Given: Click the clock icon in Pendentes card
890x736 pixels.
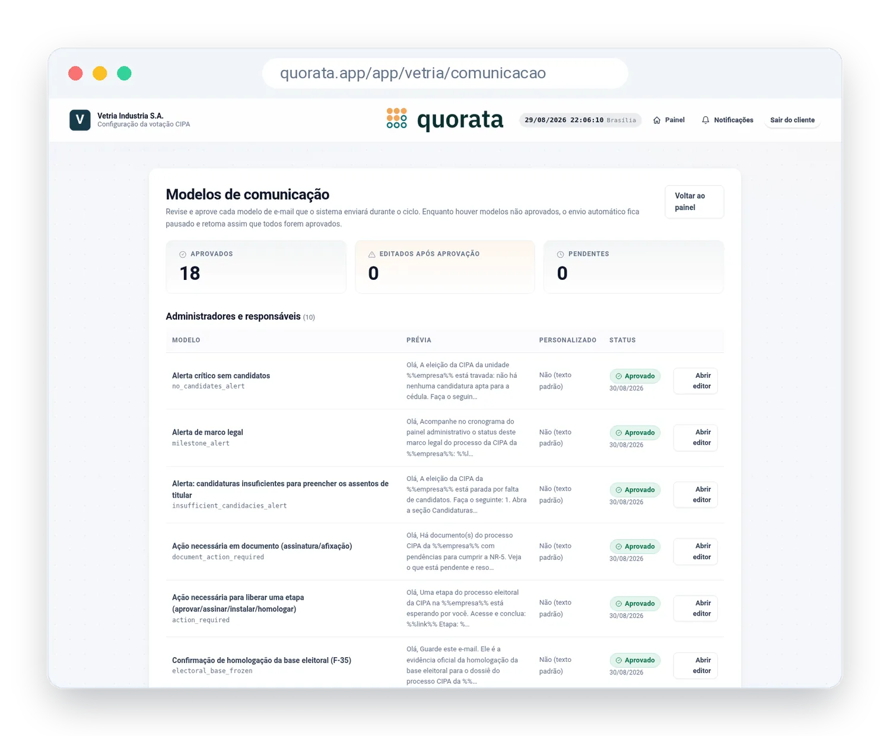Looking at the screenshot, I should [561, 254].
